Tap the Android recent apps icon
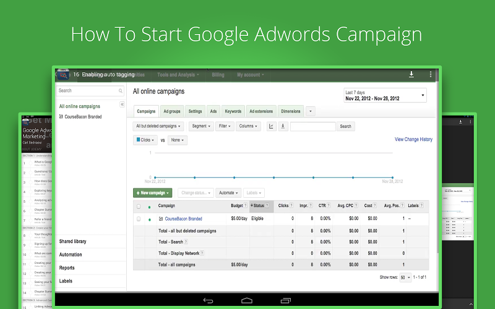This screenshot has height=309, width=495. pos(286,300)
